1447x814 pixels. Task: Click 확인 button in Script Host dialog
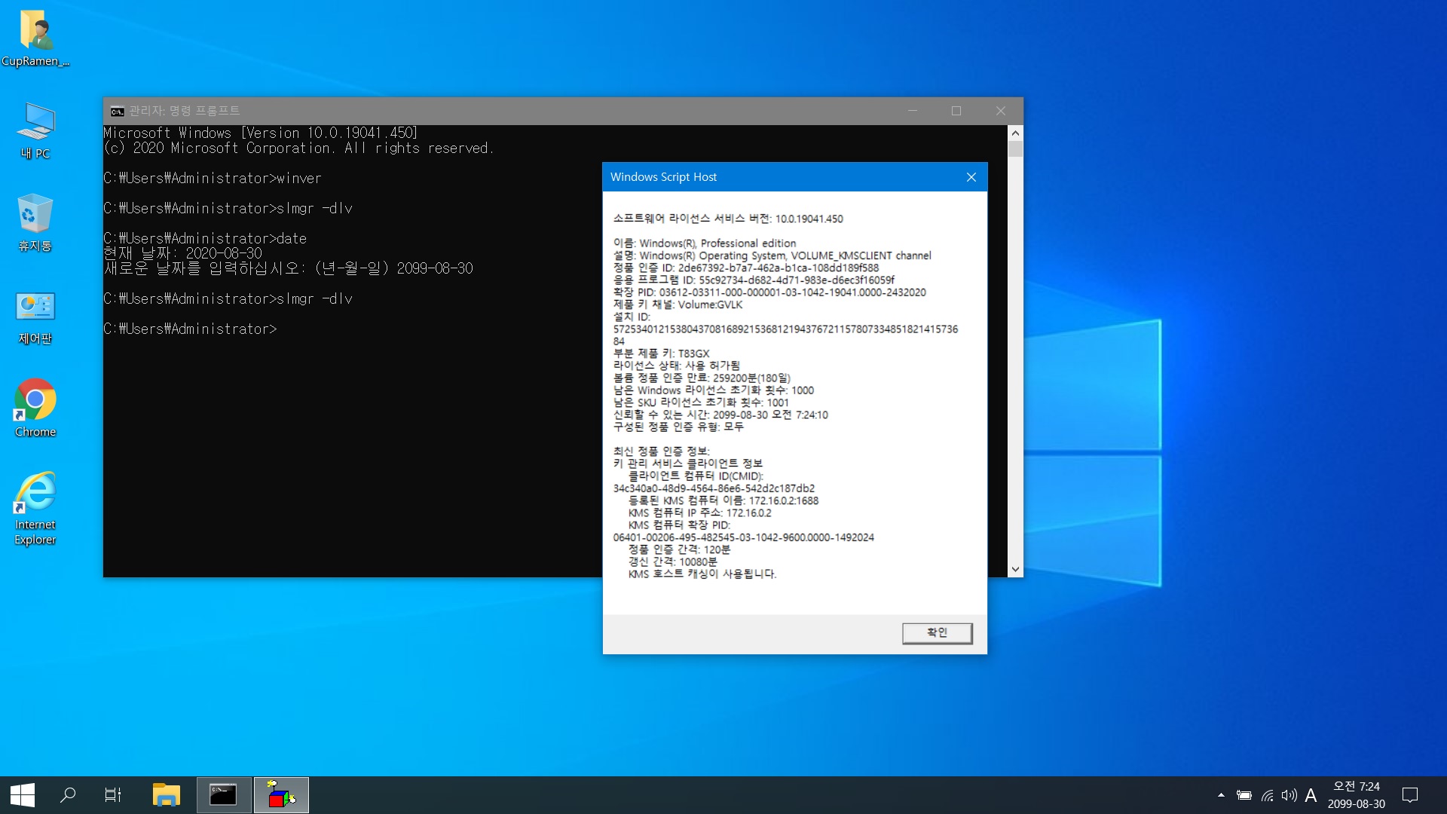937,633
